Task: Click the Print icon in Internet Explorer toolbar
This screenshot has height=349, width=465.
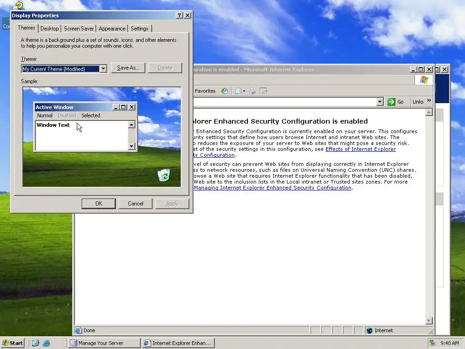Action: pyautogui.click(x=252, y=91)
